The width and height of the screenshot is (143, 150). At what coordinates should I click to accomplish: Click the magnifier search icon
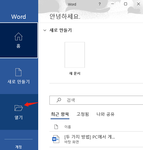59,100
